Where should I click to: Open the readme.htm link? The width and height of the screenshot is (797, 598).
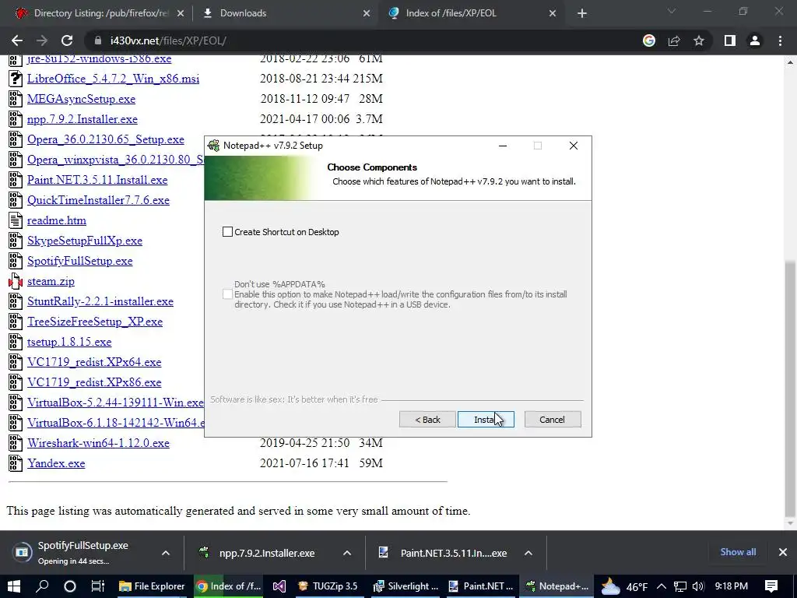[x=56, y=220]
